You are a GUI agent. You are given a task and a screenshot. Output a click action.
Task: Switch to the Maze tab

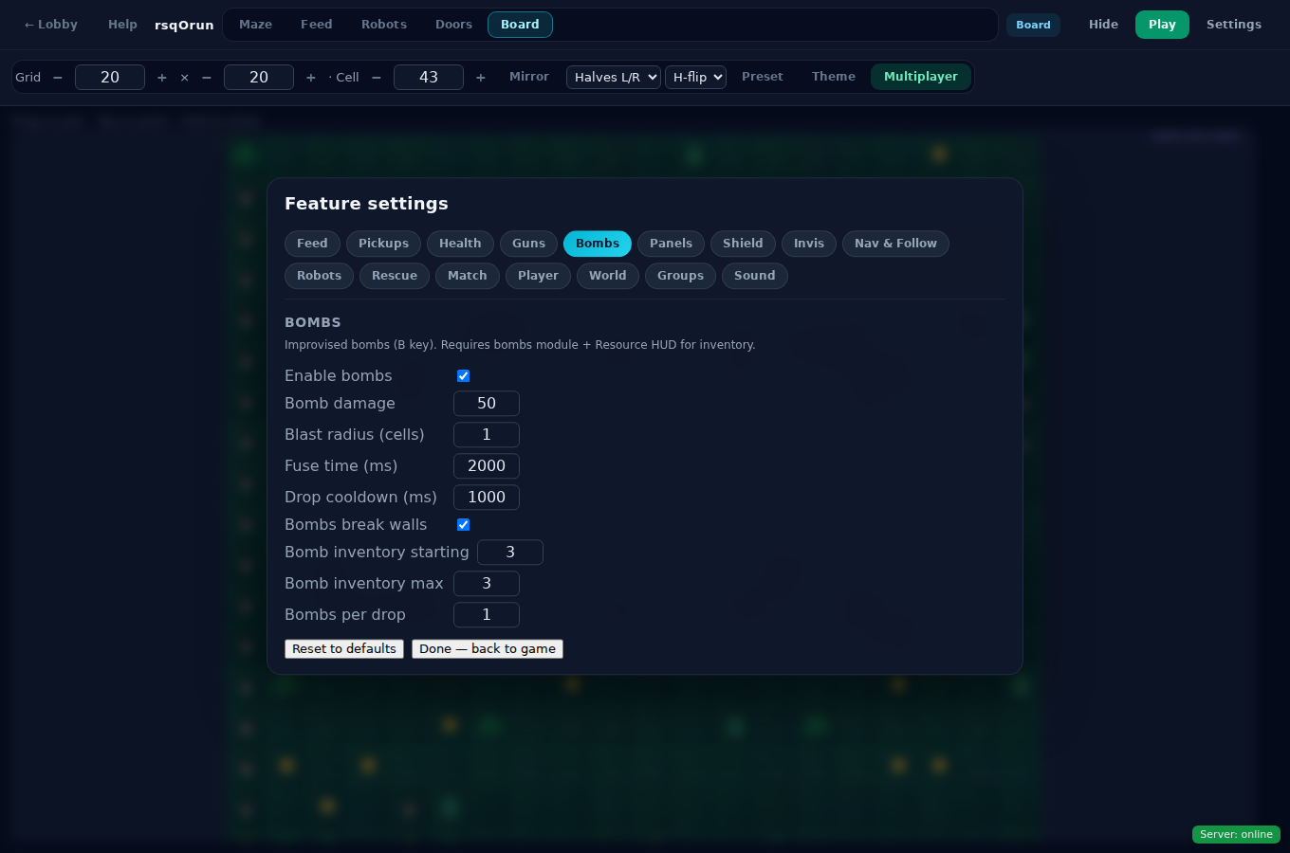click(256, 25)
